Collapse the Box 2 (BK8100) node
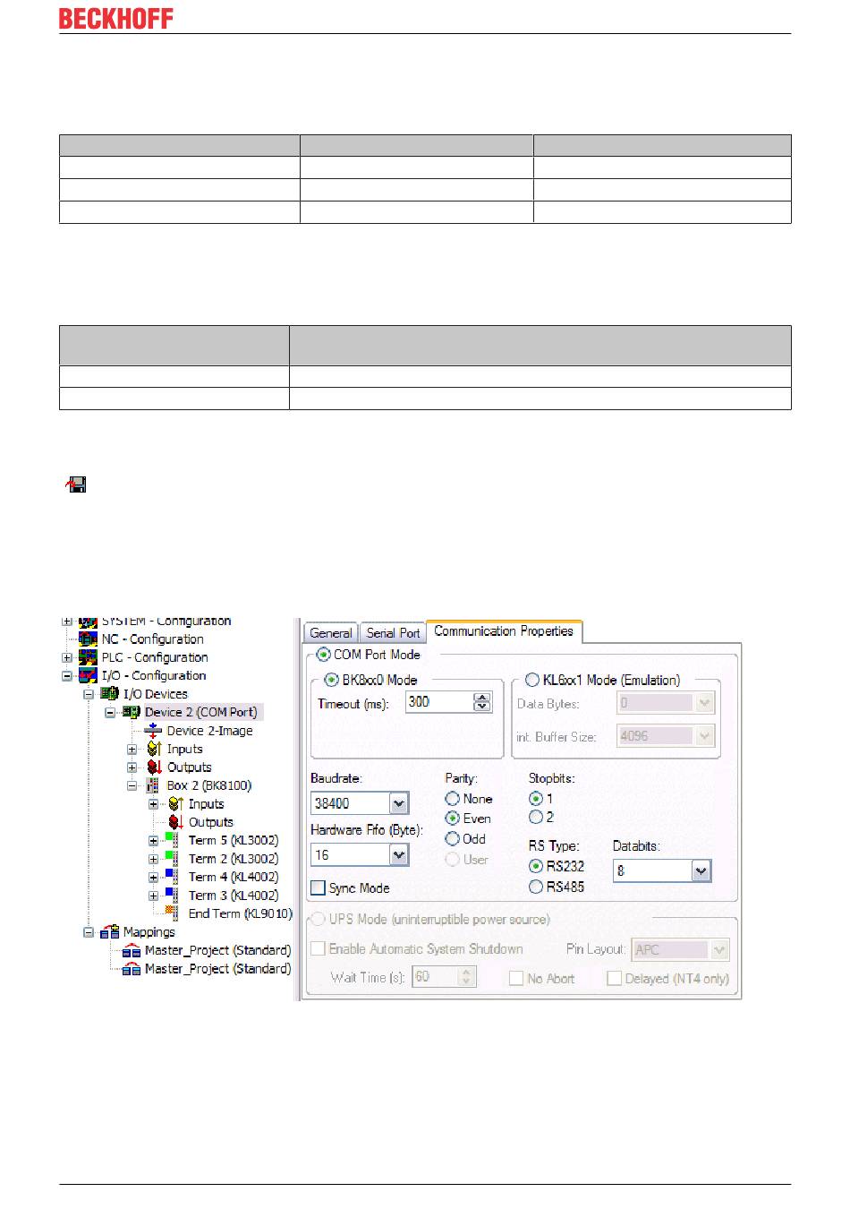The width and height of the screenshot is (850, 1226). [132, 785]
